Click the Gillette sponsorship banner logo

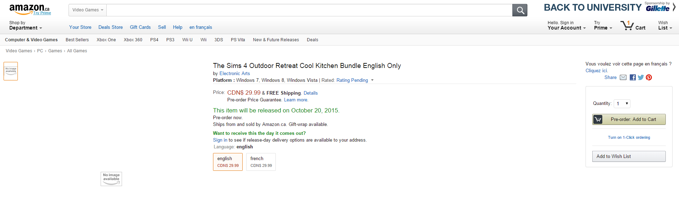(658, 8)
